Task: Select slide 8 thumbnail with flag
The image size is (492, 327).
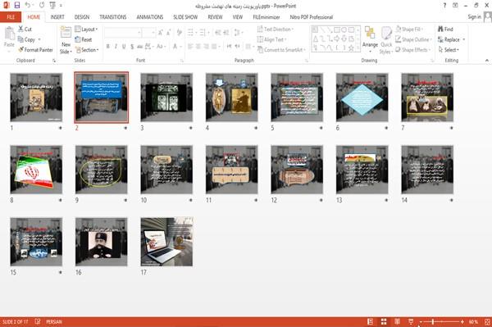Action: coord(36,170)
